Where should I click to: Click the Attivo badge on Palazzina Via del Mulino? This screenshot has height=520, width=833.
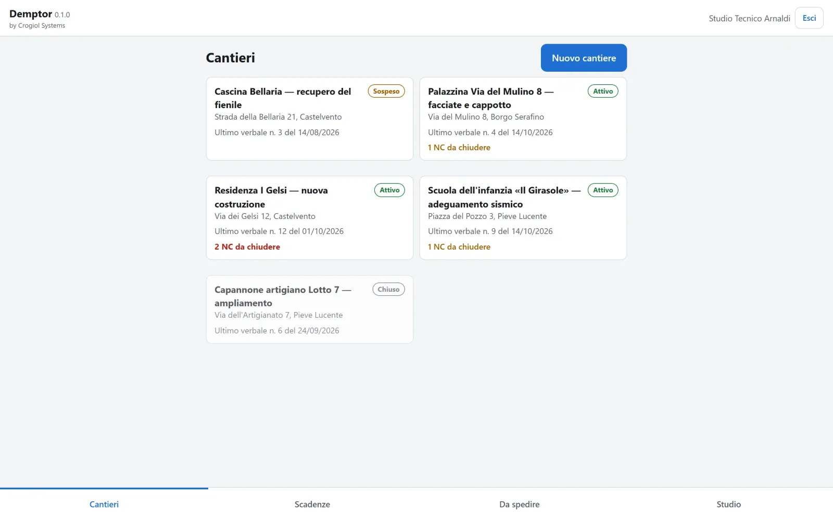pyautogui.click(x=603, y=91)
